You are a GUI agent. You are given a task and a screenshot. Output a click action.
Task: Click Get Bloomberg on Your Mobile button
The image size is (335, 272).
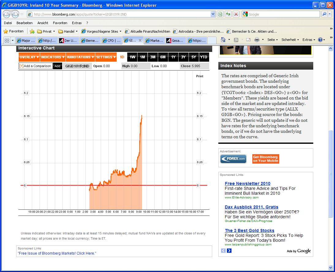pos(265,159)
